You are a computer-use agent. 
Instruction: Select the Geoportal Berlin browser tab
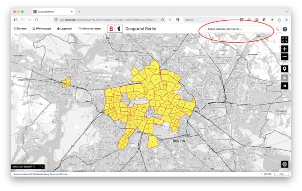tap(53, 12)
